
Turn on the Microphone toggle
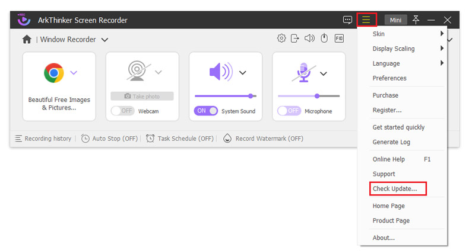click(289, 111)
